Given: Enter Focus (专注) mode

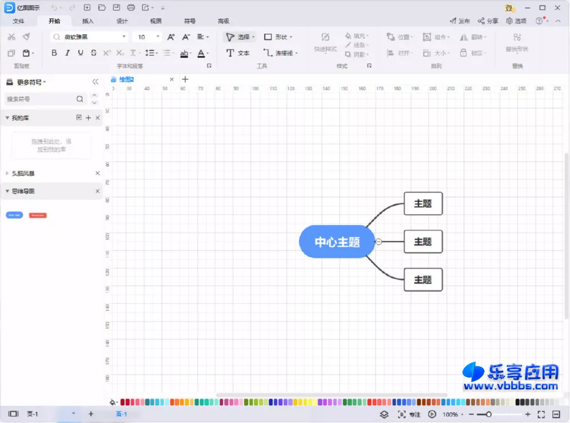Looking at the screenshot, I should pos(410,414).
